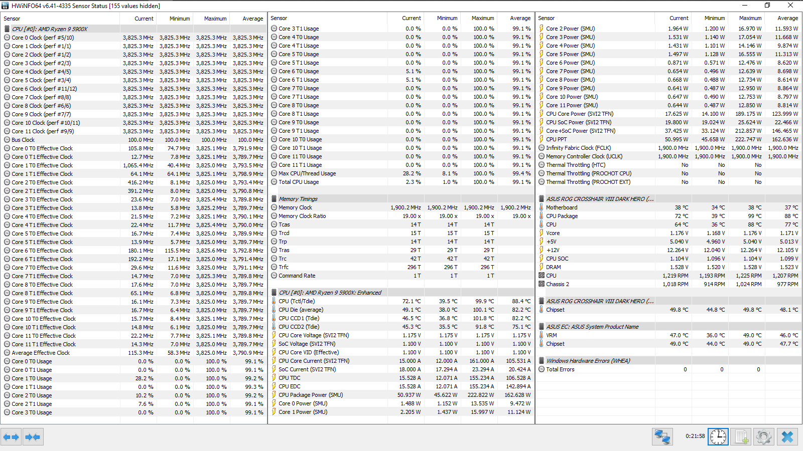Click the Minimum column header above Core 2 Power
The height and width of the screenshot is (451, 803).
pos(710,18)
